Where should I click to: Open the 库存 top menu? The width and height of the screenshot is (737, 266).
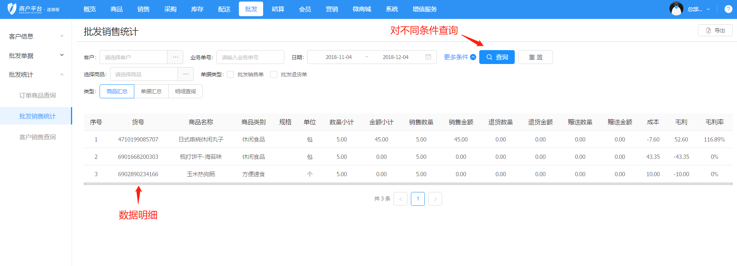197,9
